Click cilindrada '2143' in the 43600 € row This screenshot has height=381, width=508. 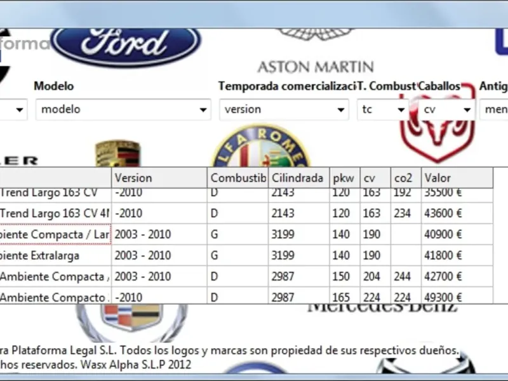(298, 213)
